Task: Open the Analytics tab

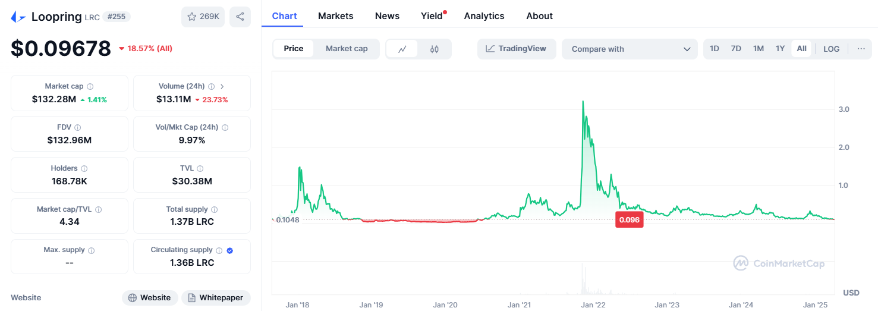Action: [x=484, y=16]
